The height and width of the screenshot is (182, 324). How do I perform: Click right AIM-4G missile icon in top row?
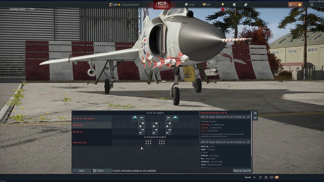tap(168, 118)
